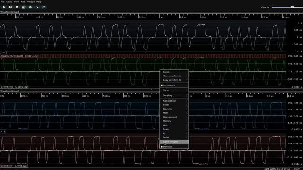Viewport: 303px width, 170px height.
Task: Click the ClockRec(DeEmbed(D - C...)) channel label
Action: (x=19, y=56)
